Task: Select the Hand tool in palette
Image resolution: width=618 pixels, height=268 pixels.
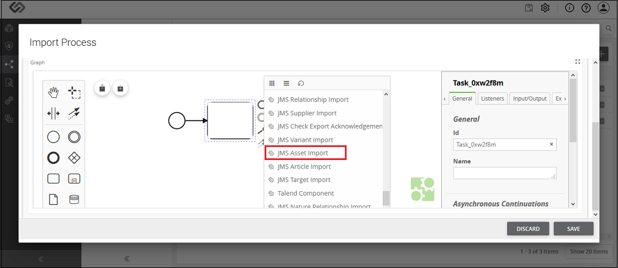Action: pyautogui.click(x=53, y=93)
